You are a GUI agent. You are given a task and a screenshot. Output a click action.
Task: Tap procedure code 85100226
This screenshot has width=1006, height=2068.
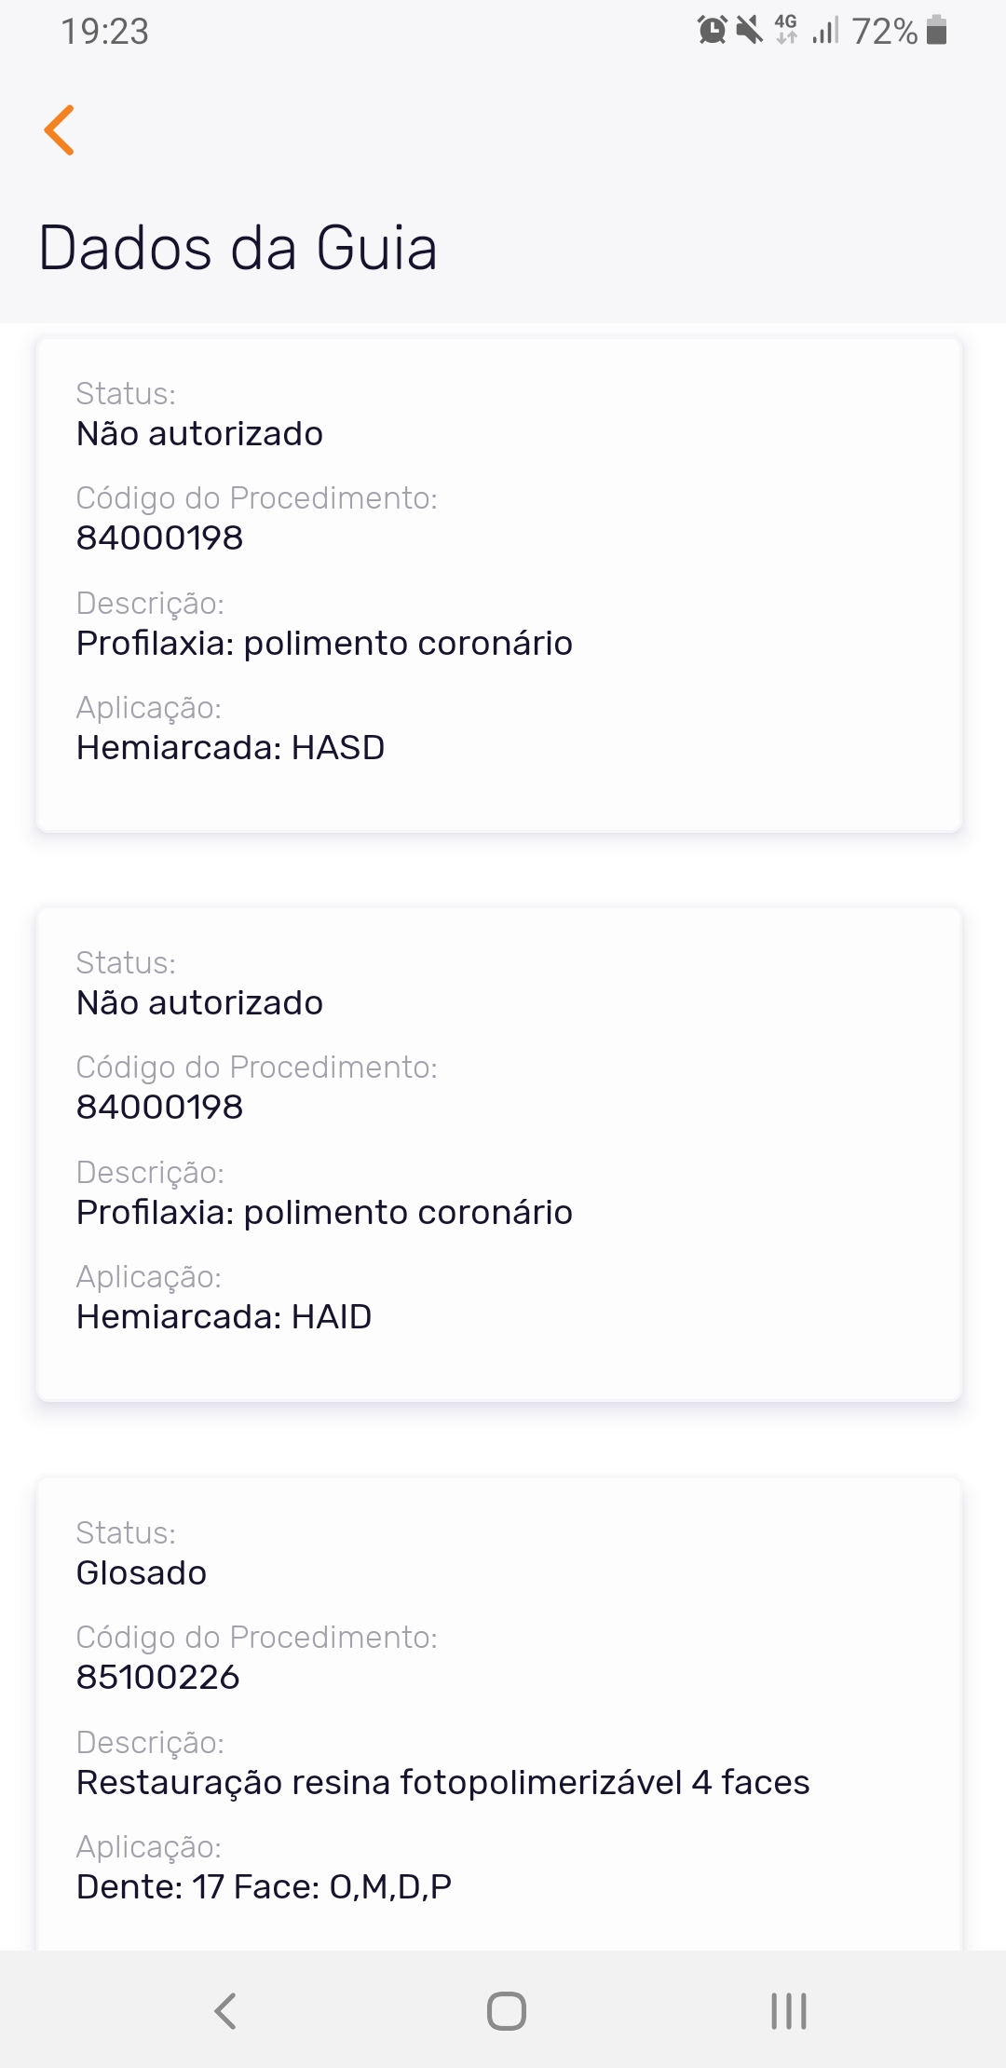pyautogui.click(x=158, y=1677)
